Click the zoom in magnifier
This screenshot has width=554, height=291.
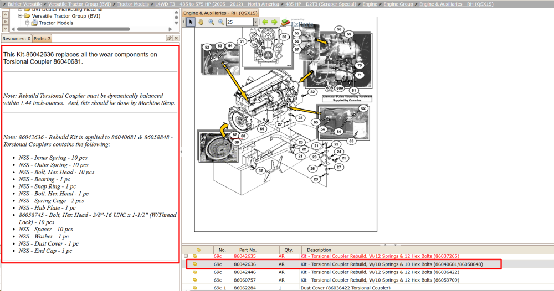[211, 22]
